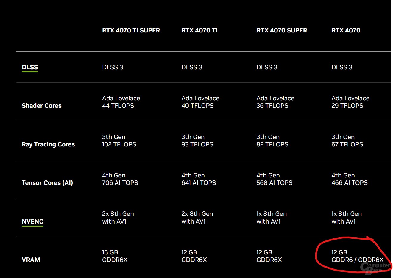Click DLSS 3 under RTX 4070
The height and width of the screenshot is (278, 393).
pyautogui.click(x=342, y=67)
